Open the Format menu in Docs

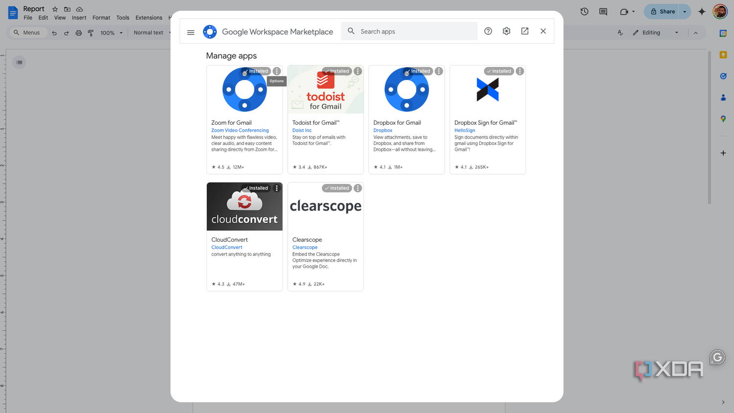pos(101,18)
